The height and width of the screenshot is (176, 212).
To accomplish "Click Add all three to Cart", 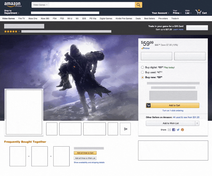I will click(x=85, y=153).
